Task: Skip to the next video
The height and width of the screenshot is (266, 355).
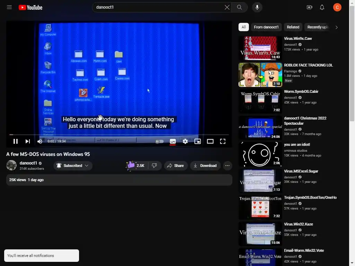Action: [28, 141]
